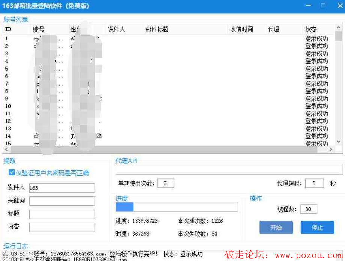Screen dimensions: 345x261
Task: Toggle 仅验证用户名密码是否正确 checkbox
Action: coord(11,172)
